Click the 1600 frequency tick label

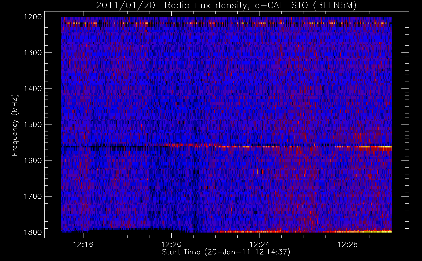point(33,161)
